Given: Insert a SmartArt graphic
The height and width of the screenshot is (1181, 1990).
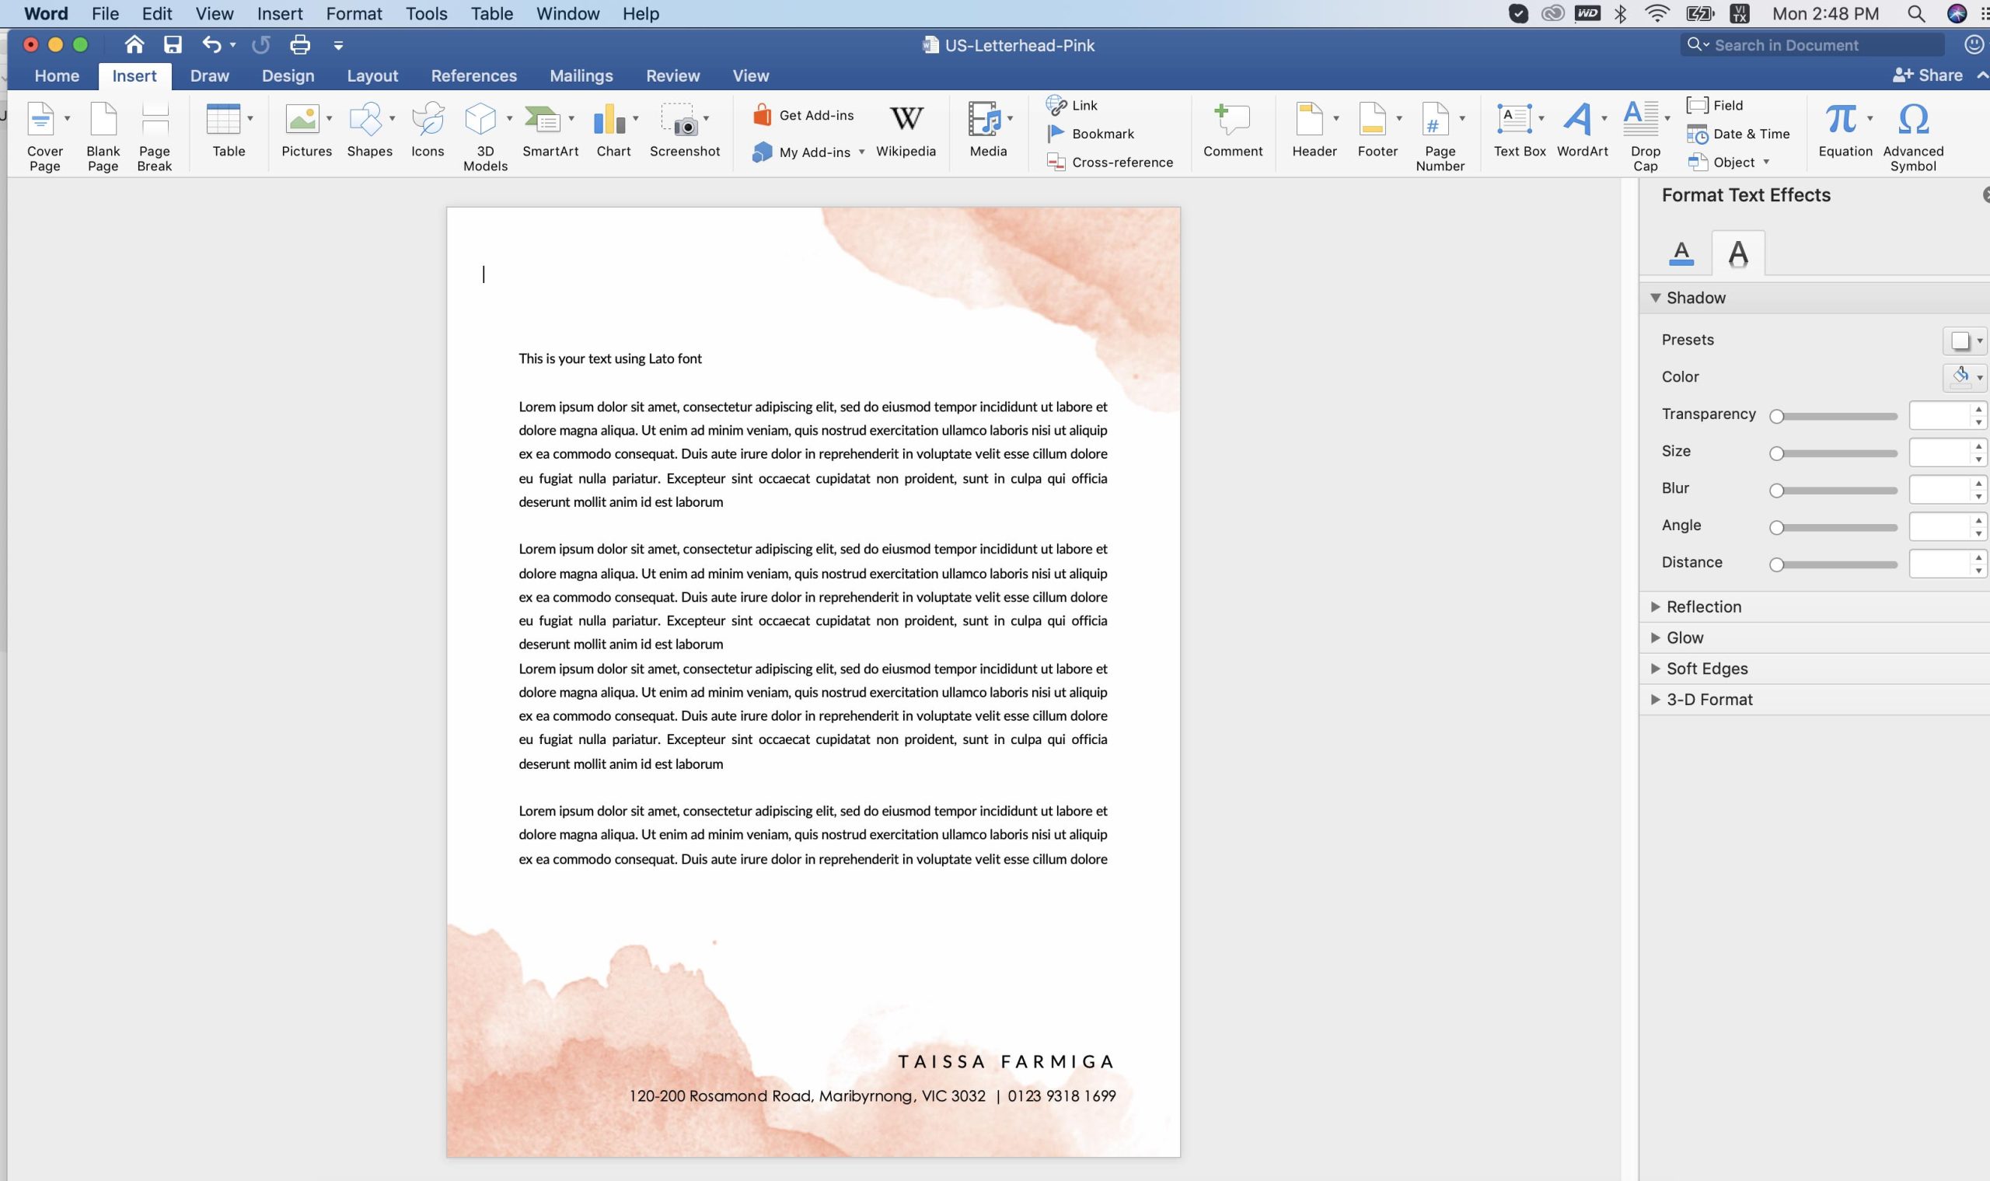Looking at the screenshot, I should tap(550, 131).
